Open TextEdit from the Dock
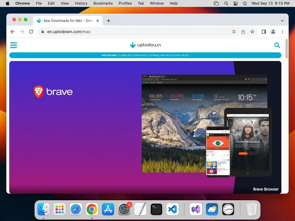The width and height of the screenshot is (295, 221). pyautogui.click(x=140, y=209)
